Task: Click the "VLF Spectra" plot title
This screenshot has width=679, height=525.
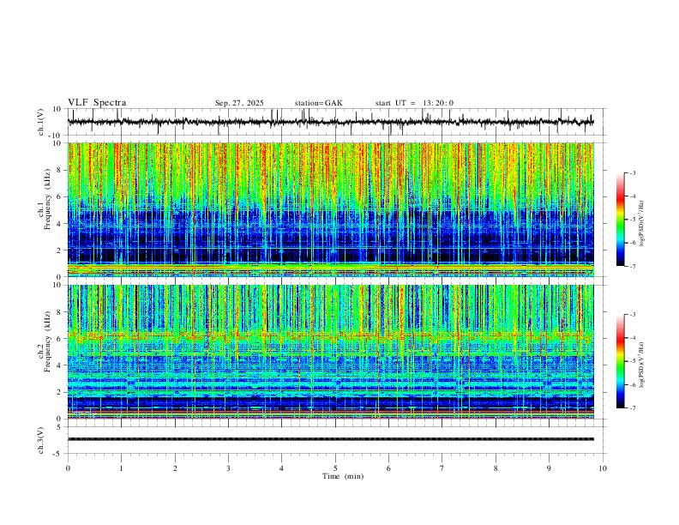Action: pyautogui.click(x=97, y=103)
